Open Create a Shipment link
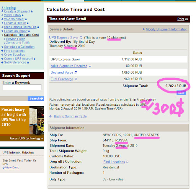 (17, 11)
